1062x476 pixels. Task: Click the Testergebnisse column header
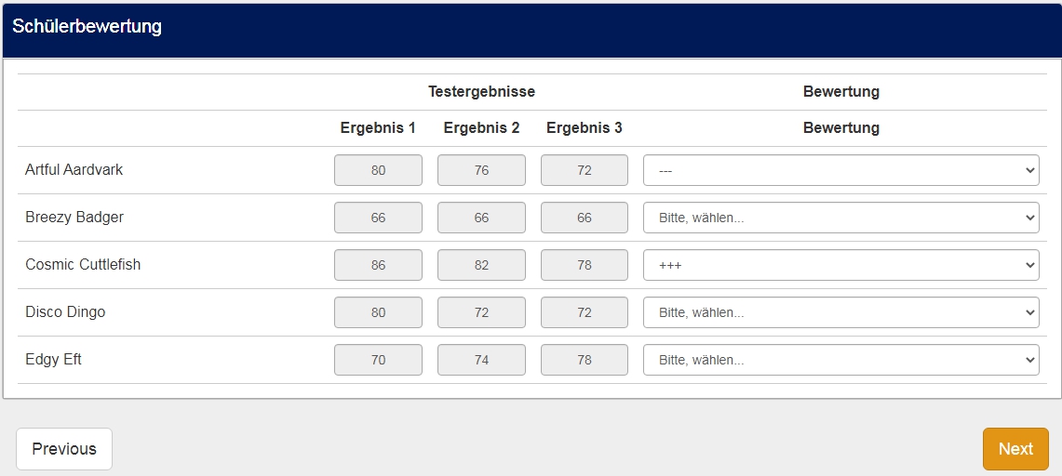(481, 92)
